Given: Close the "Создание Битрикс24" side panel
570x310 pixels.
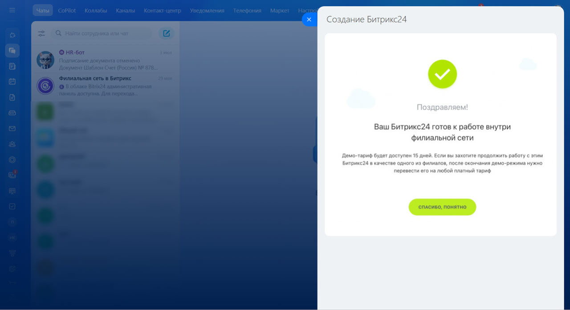Looking at the screenshot, I should pyautogui.click(x=309, y=19).
